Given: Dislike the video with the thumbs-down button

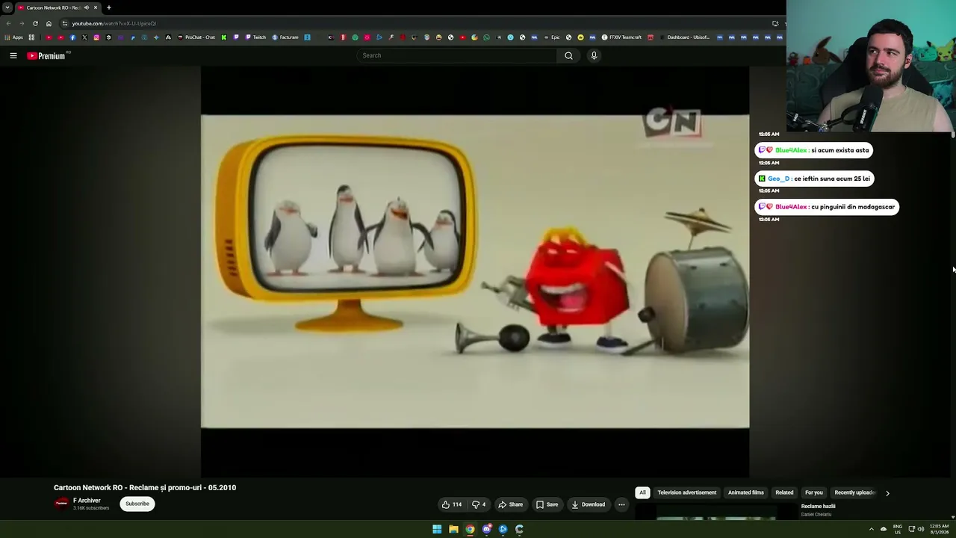Looking at the screenshot, I should [479, 504].
